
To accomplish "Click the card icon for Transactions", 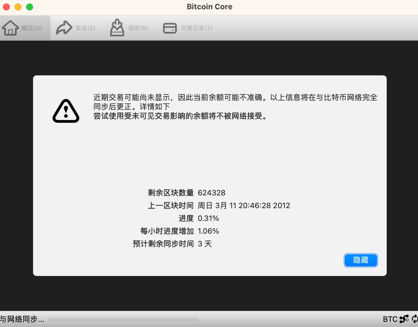I will click(x=170, y=28).
